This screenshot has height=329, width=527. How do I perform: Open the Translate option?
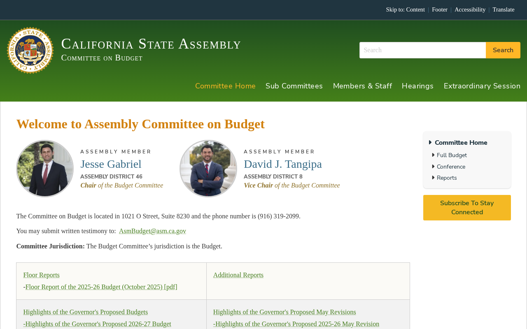pyautogui.click(x=504, y=9)
